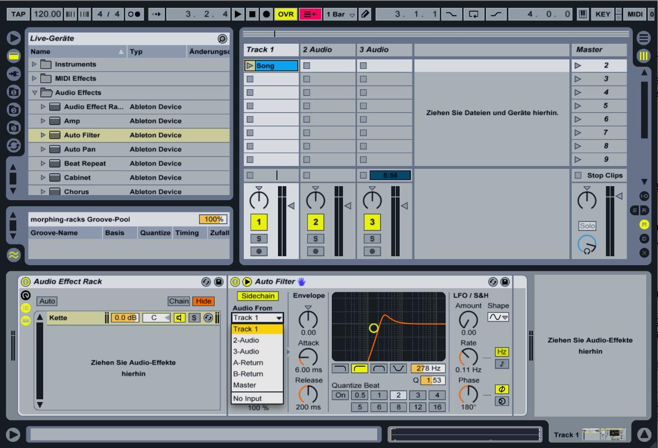Screen dimensions: 658x448
Task: Toggle 2 Audio track activator button
Action: [315, 222]
